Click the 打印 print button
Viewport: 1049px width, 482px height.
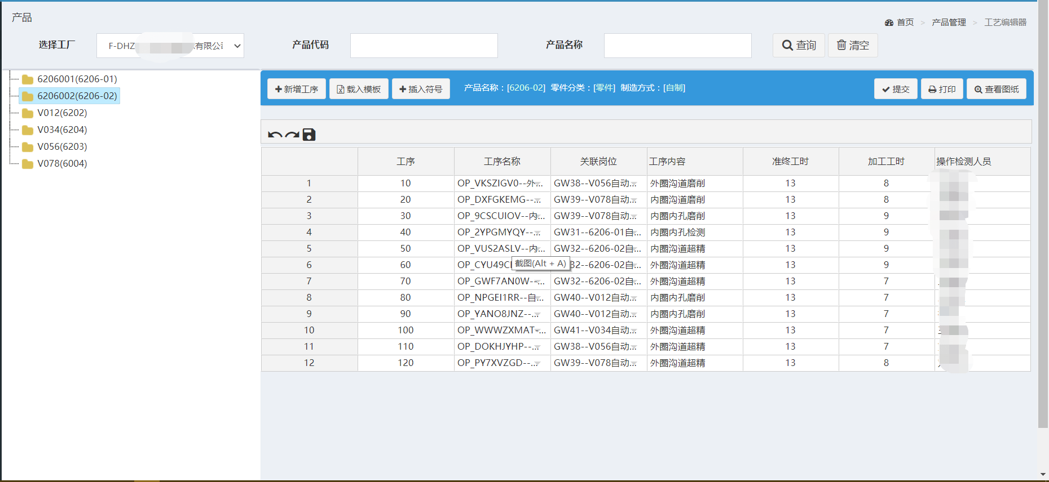942,89
